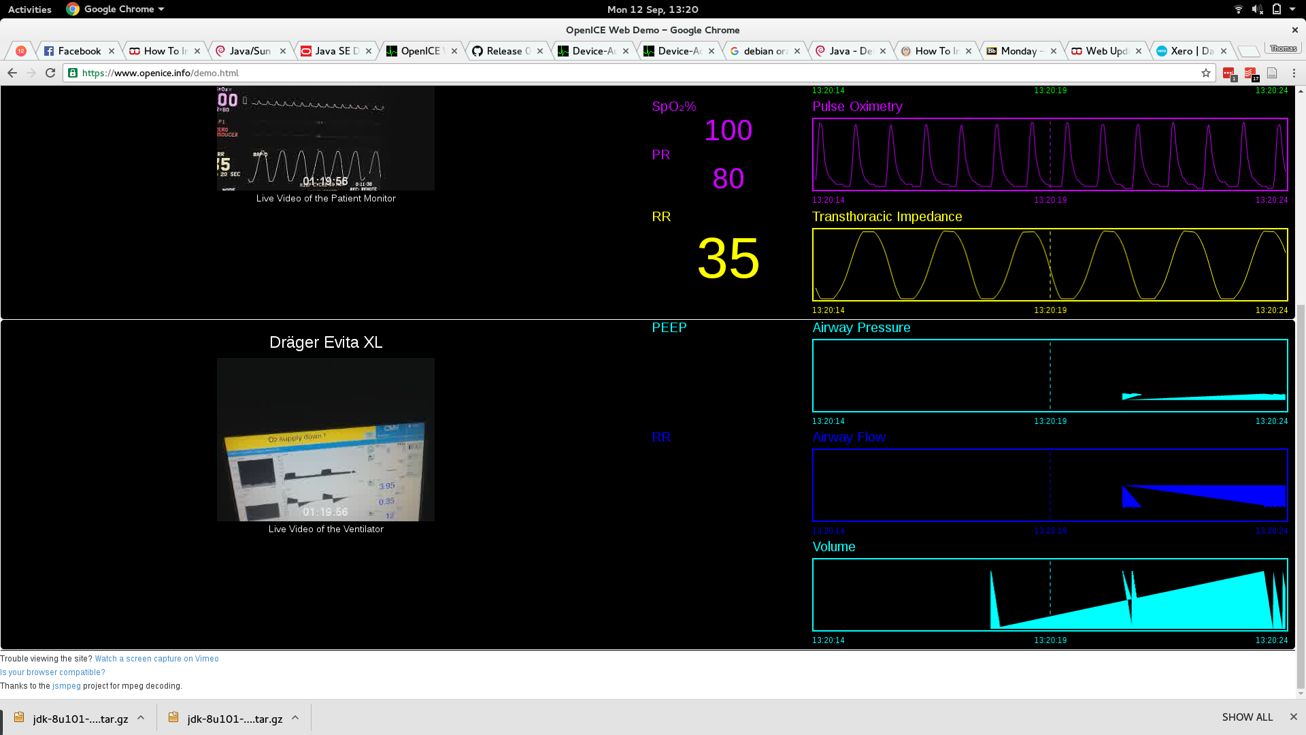
Task: Click the Volume chart
Action: coord(1050,595)
